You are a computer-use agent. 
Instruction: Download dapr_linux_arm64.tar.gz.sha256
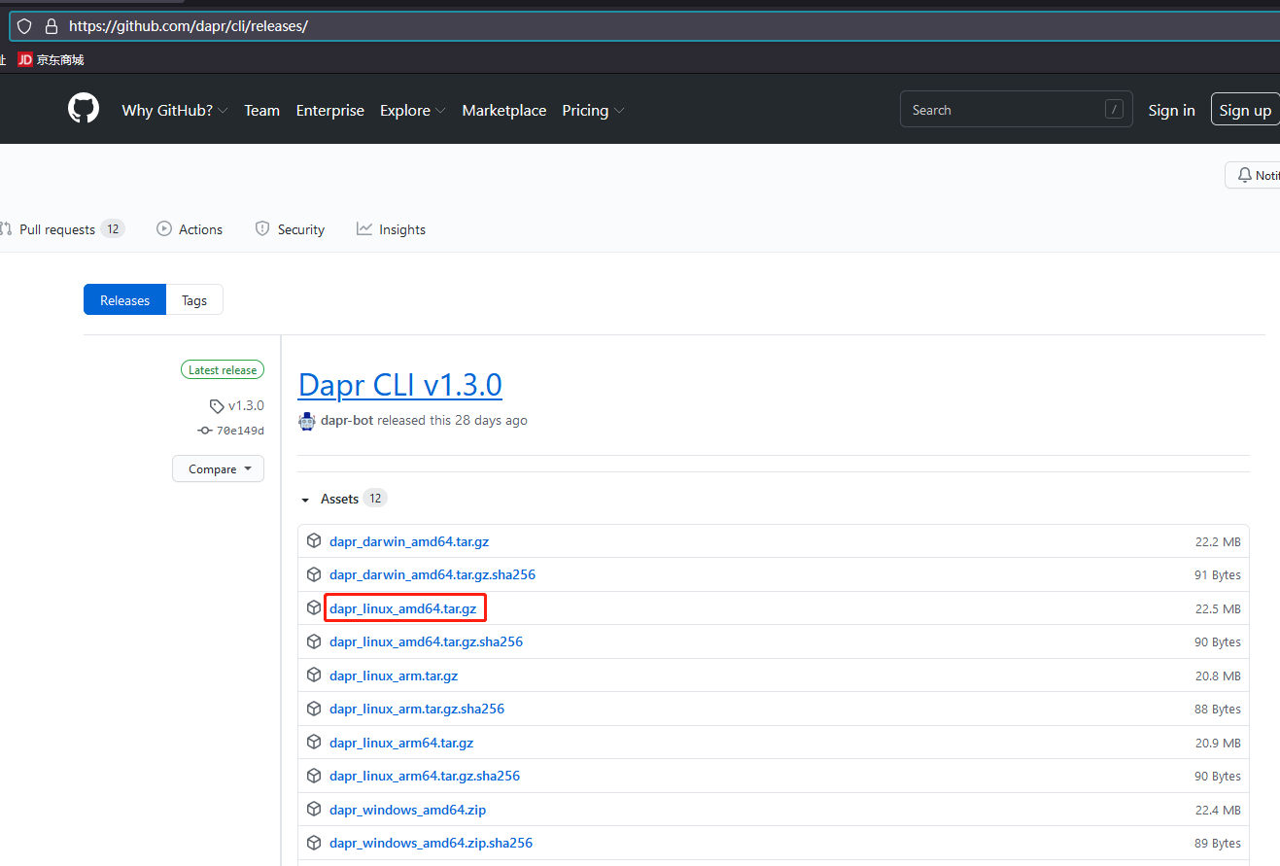pyautogui.click(x=425, y=776)
